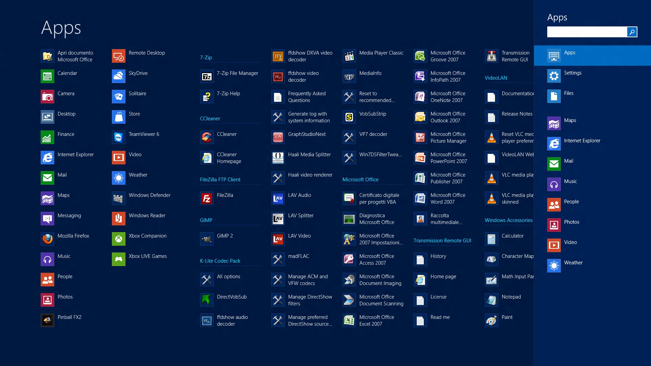Launch the GIMP 2 icon
The height and width of the screenshot is (366, 651).
click(207, 239)
